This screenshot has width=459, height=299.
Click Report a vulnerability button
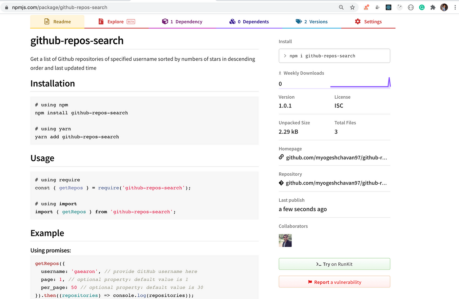pyautogui.click(x=334, y=282)
